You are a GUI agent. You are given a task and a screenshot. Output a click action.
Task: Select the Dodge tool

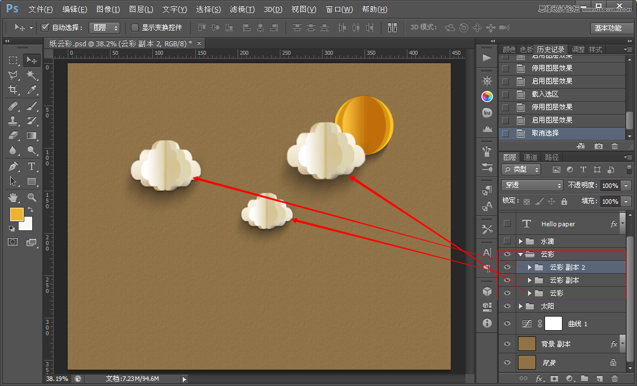[x=31, y=150]
